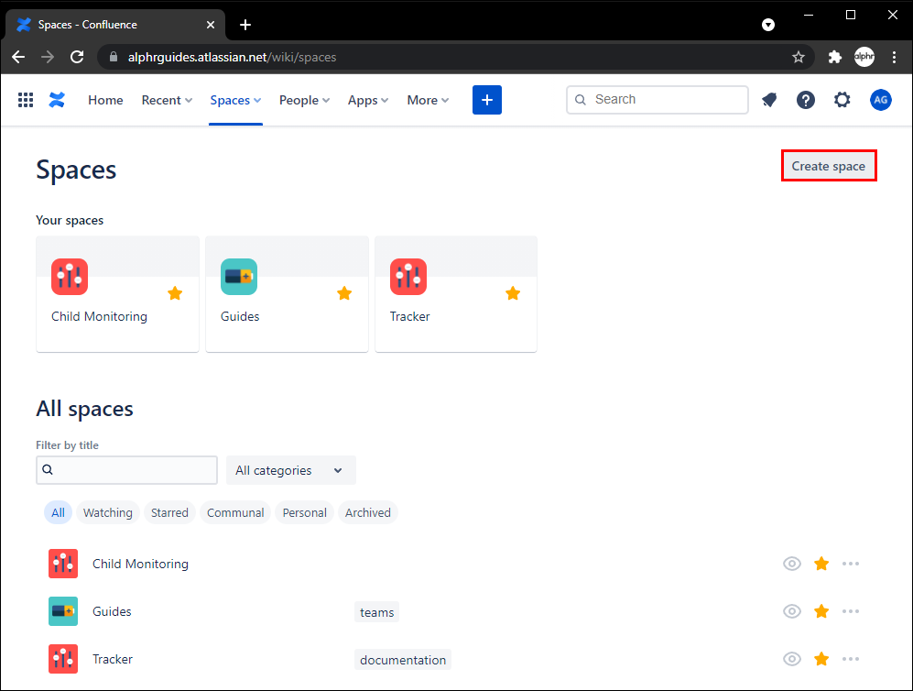Click the Filter by title input box
This screenshot has height=691, width=913.
(x=127, y=470)
